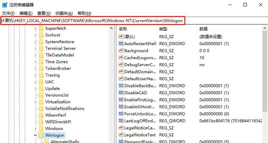Select the EnableFirstLog value name

140,100
